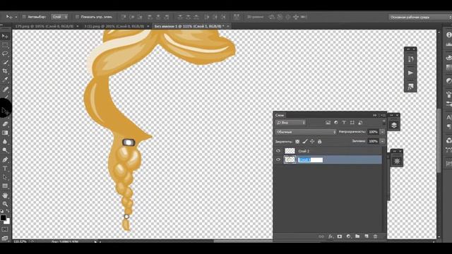The width and height of the screenshot is (452, 254).
Task: Add a layer style with fx button
Action: pyautogui.click(x=331, y=236)
